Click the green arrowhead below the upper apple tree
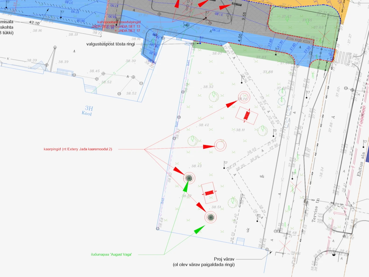 (x=186, y=187)
